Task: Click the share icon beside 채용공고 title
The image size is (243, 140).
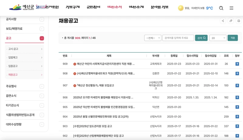Action: coord(223,21)
